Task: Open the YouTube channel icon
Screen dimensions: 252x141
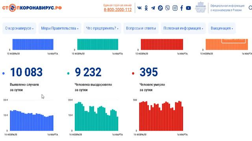Action: click(188, 8)
